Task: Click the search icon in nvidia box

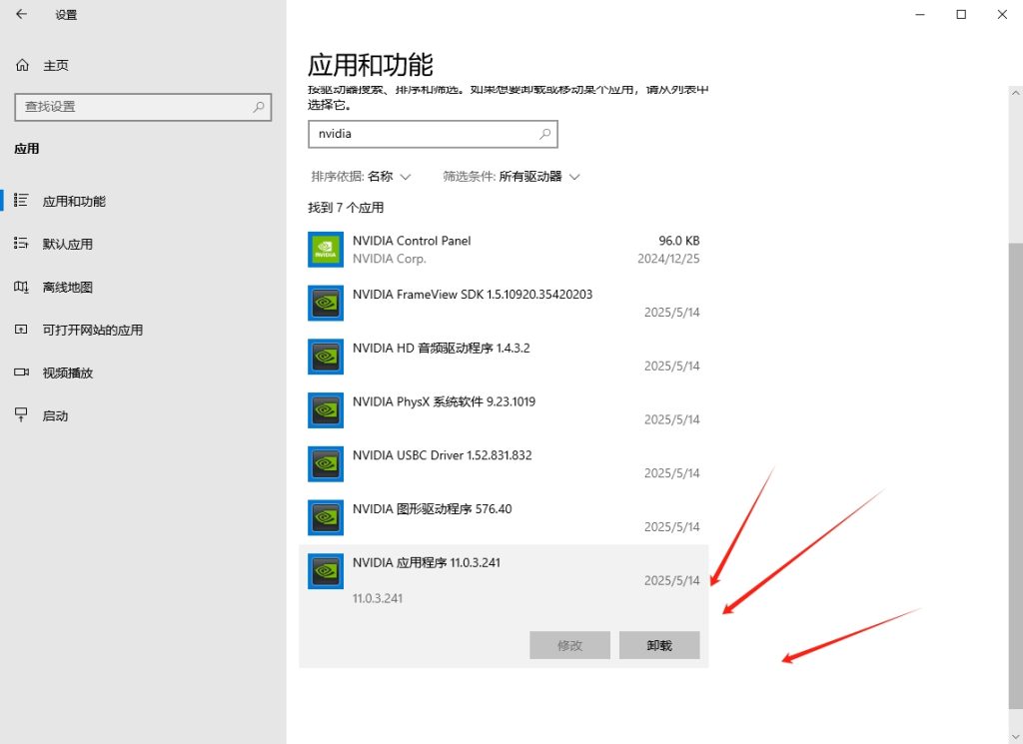Action: pyautogui.click(x=544, y=134)
